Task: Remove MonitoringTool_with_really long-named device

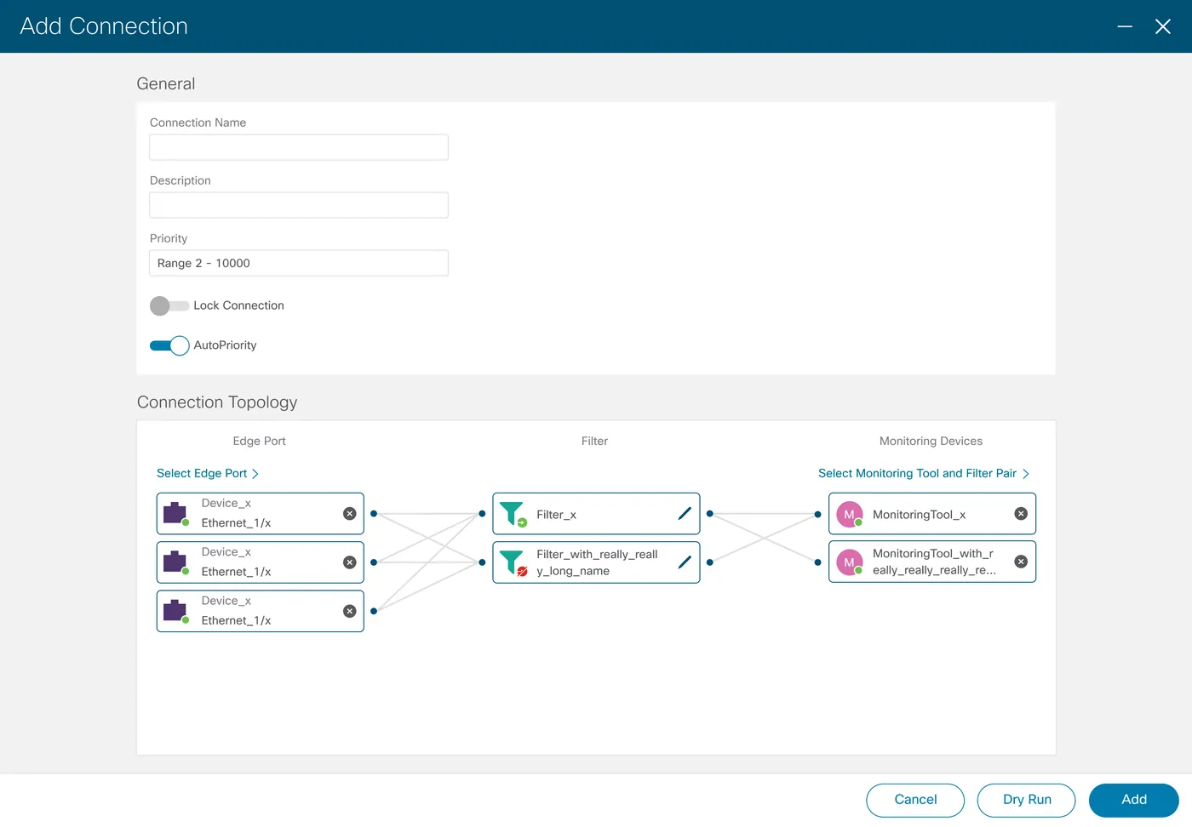Action: click(1021, 562)
